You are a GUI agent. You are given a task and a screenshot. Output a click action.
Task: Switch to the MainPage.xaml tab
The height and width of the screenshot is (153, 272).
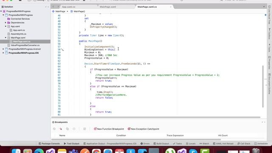tap(108, 7)
